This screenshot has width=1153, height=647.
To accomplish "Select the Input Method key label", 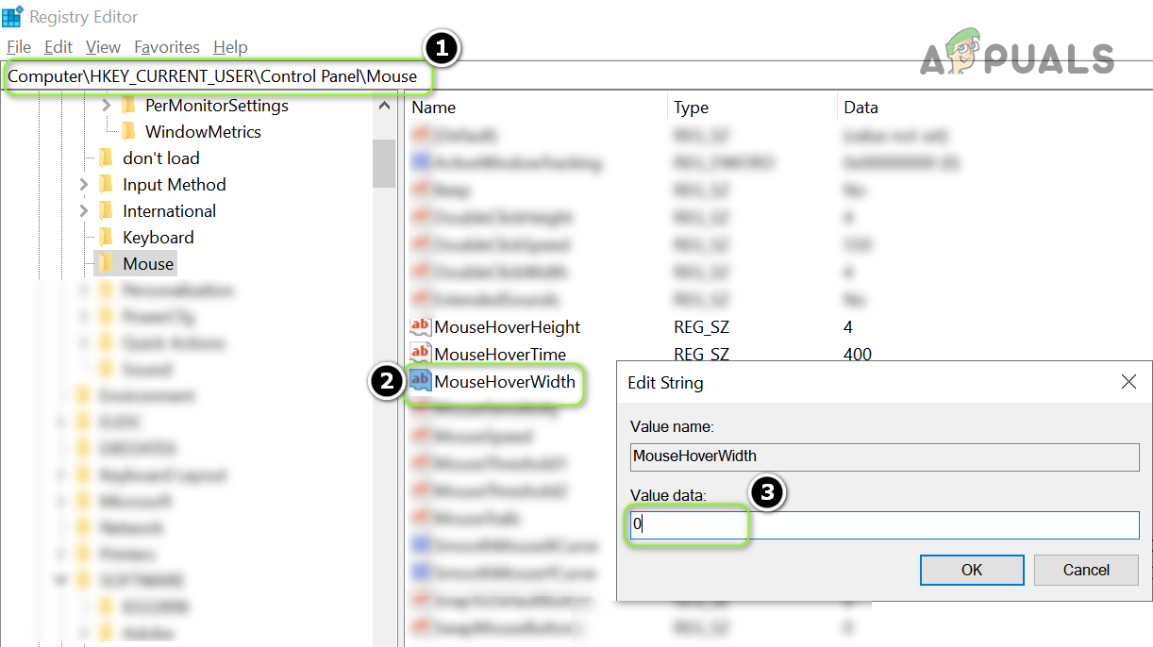I will click(x=175, y=185).
